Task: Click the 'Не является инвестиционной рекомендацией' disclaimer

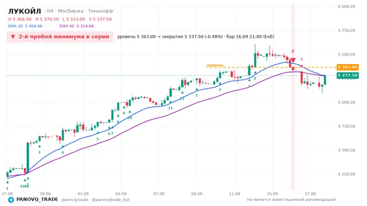Action: tap(291, 200)
